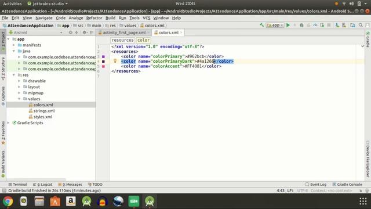Open the Android Profiler gauge icon
This screenshot has height=209, width=371.
[315, 25]
